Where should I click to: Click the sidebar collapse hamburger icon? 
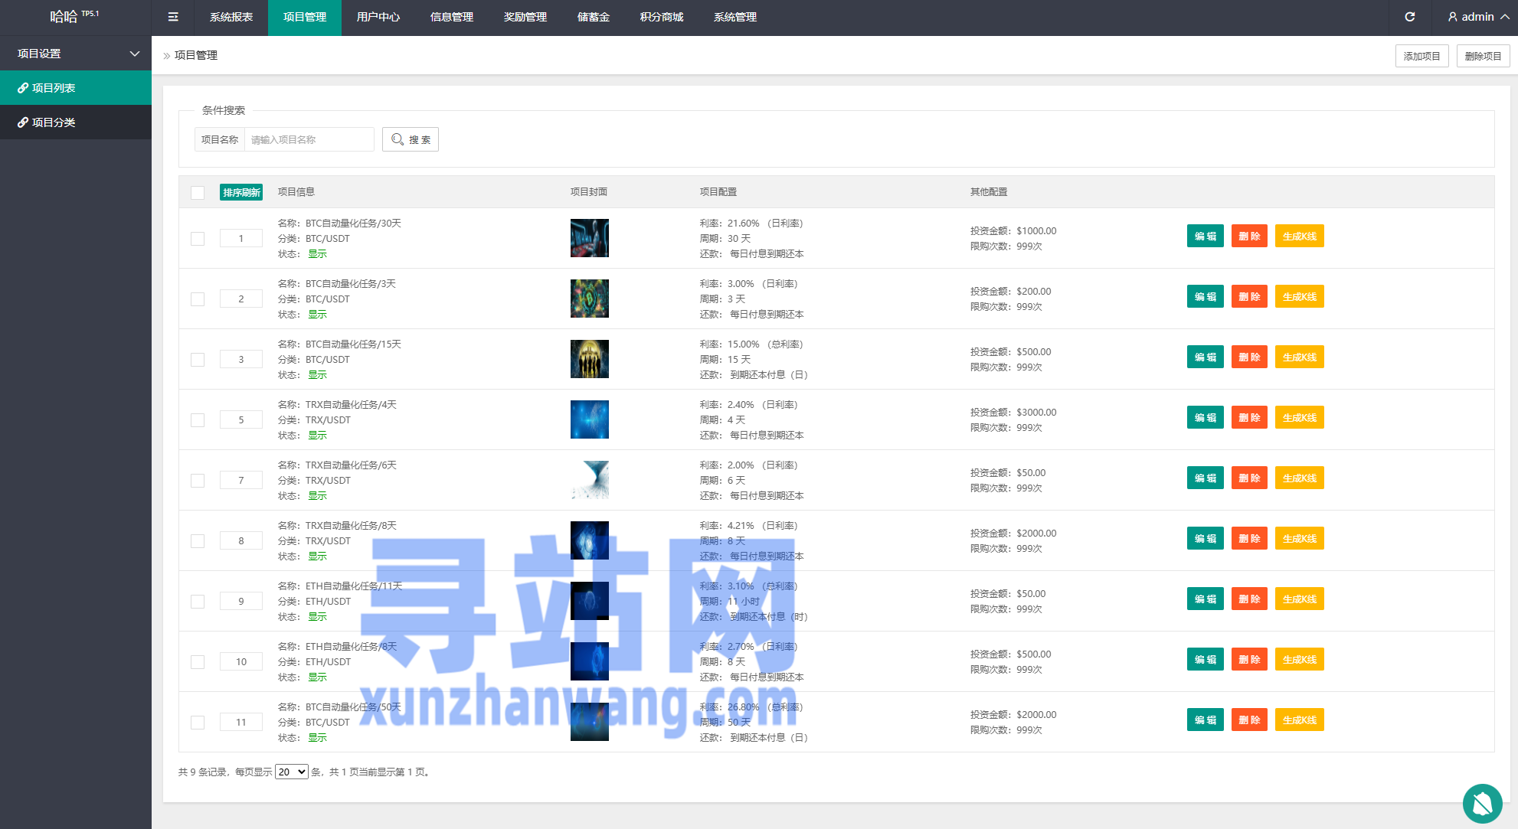pyautogui.click(x=173, y=17)
